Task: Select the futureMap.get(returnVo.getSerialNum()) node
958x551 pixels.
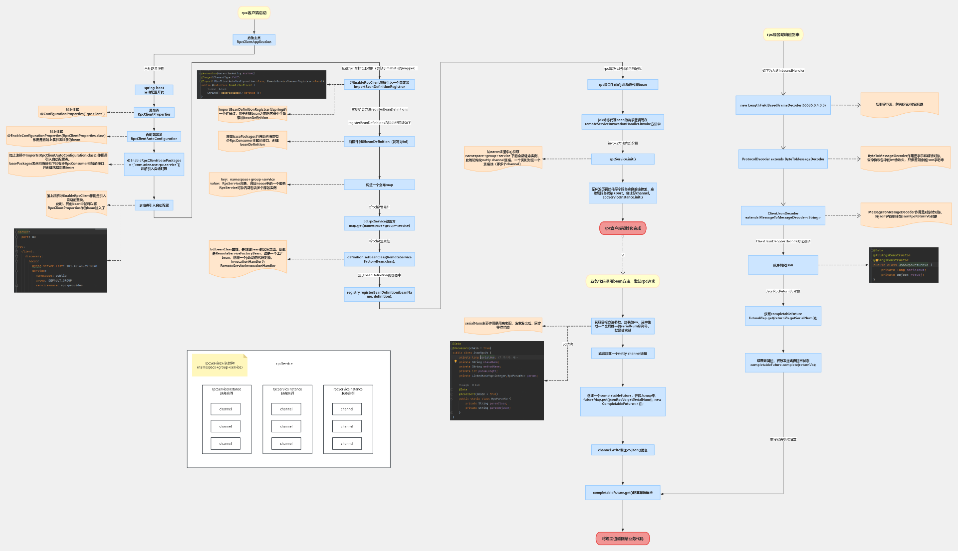Action: tap(783, 316)
